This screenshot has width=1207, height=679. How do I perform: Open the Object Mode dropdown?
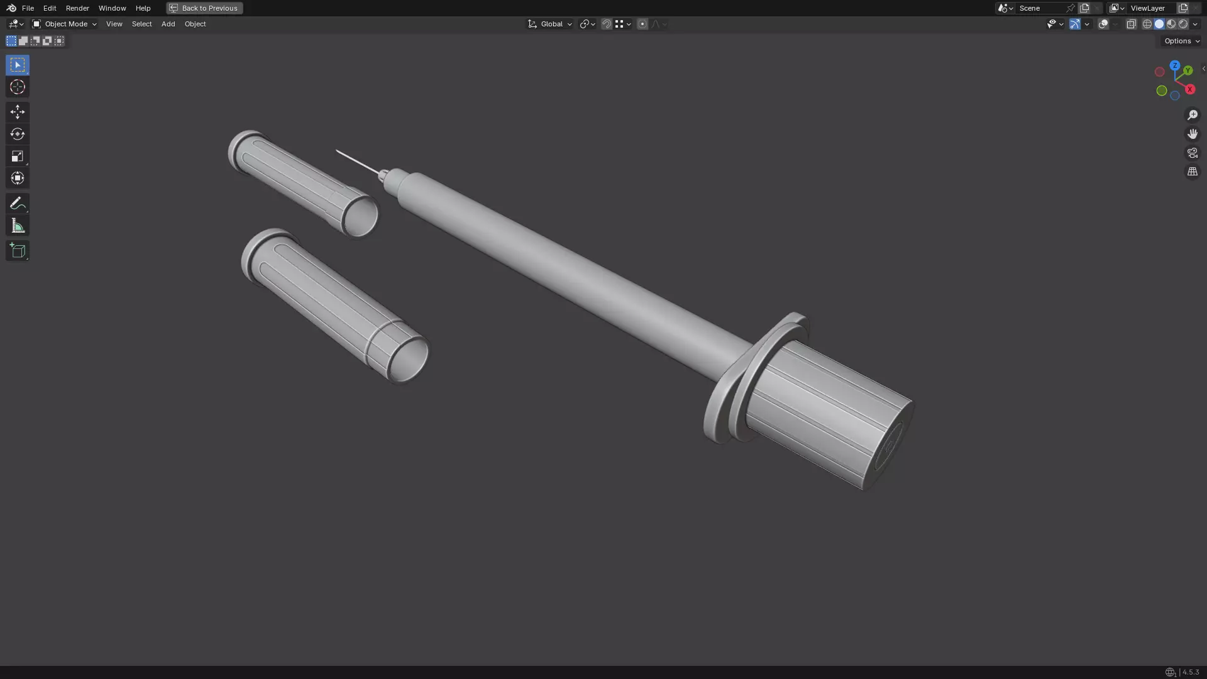pyautogui.click(x=64, y=24)
